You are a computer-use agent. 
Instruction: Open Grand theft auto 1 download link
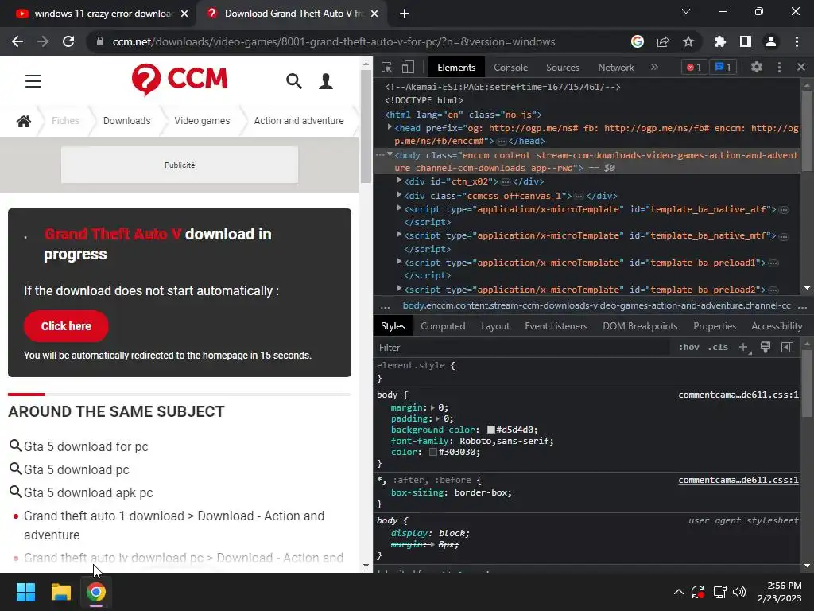coord(174,525)
